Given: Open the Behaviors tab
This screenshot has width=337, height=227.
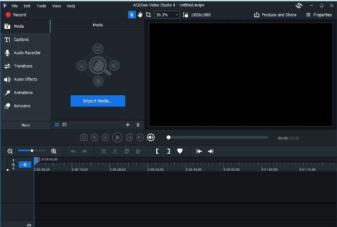Looking at the screenshot, I should click(x=26, y=106).
